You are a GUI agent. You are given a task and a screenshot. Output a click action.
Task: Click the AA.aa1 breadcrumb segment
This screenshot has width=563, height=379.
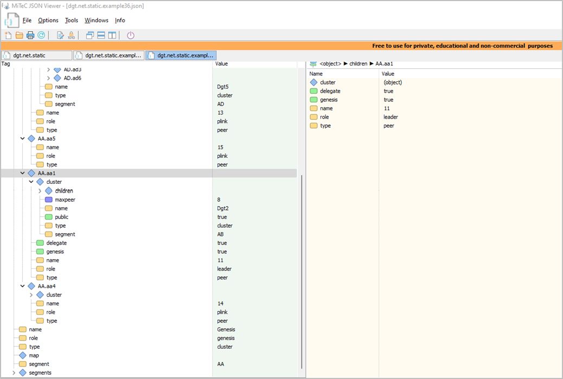click(x=384, y=64)
